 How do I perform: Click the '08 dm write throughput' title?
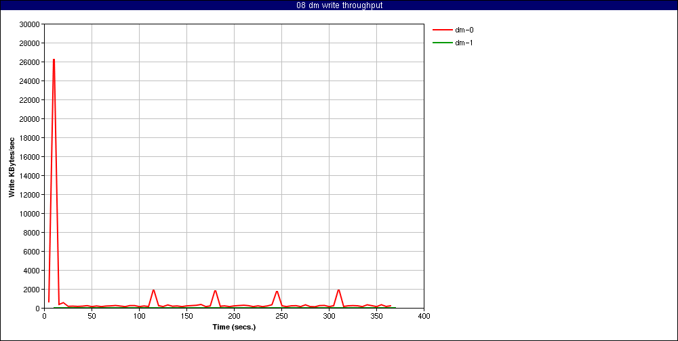click(x=339, y=5)
